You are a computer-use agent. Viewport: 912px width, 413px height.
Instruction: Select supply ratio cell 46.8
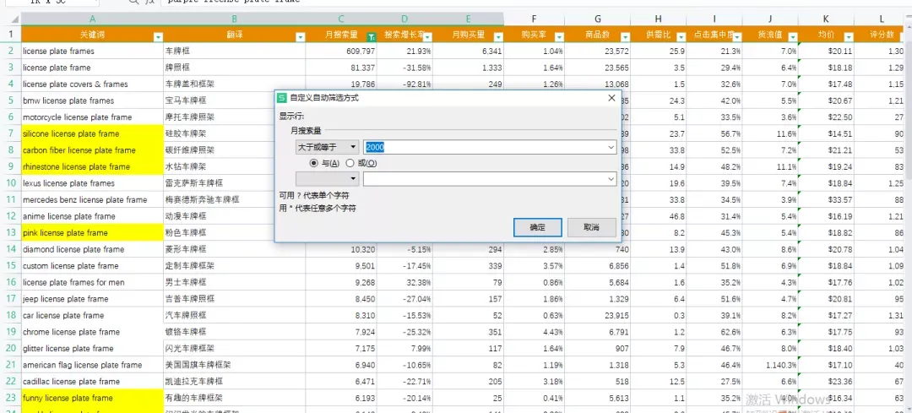click(659, 216)
